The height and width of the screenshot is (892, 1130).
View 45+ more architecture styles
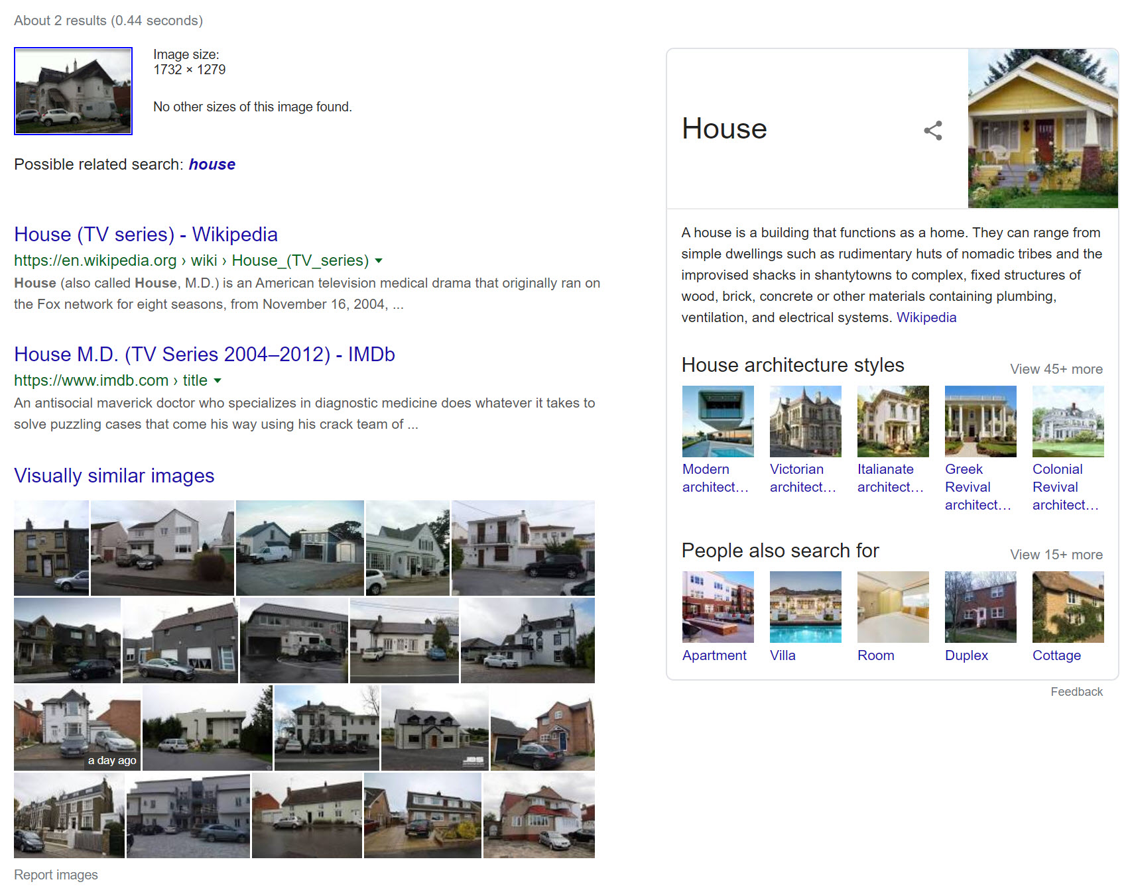click(1056, 369)
